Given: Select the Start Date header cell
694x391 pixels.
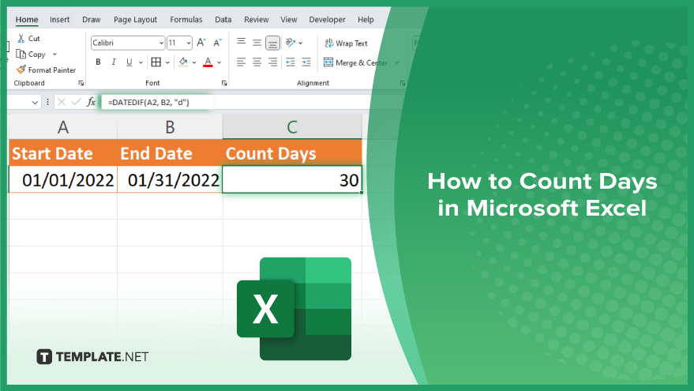Looking at the screenshot, I should 63,153.
